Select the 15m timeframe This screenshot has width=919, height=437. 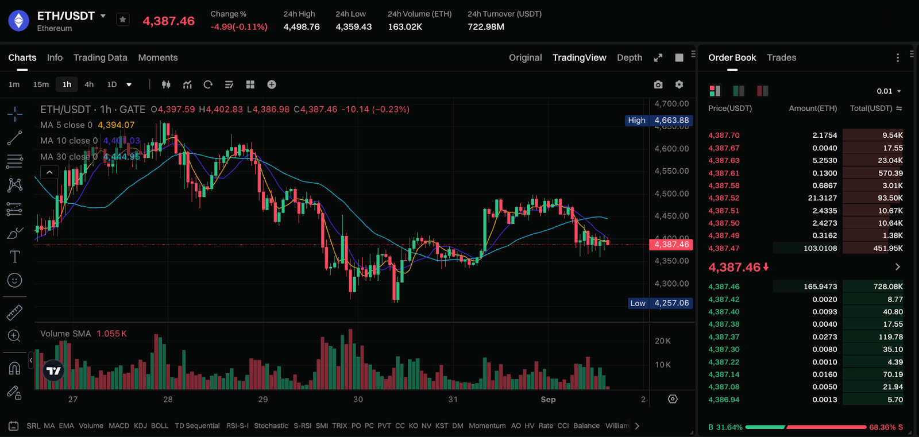point(41,84)
